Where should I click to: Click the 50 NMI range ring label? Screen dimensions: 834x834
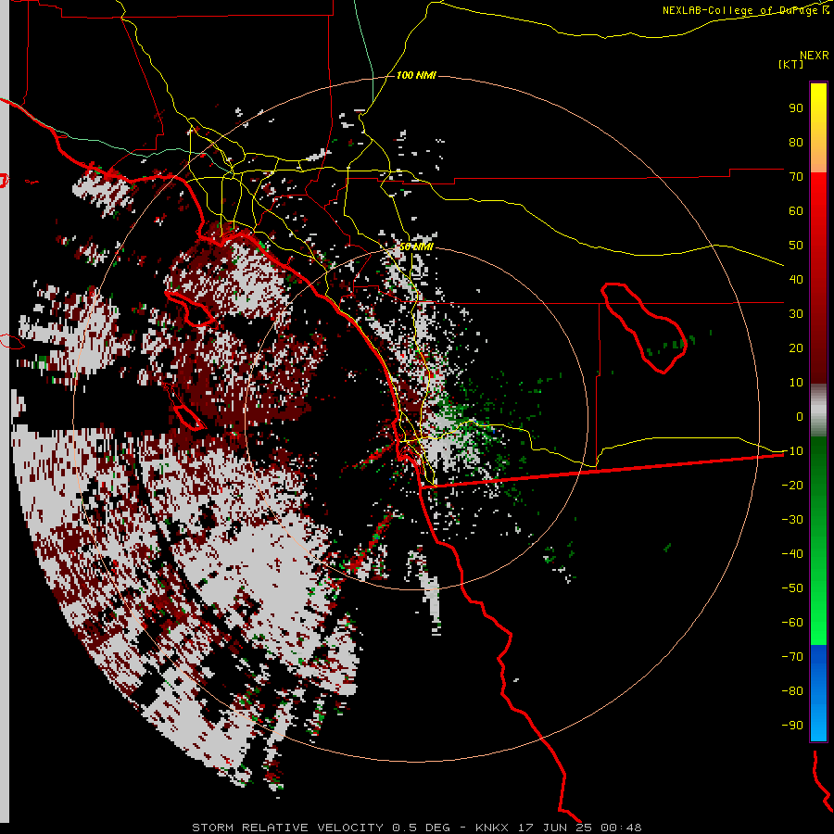416,246
